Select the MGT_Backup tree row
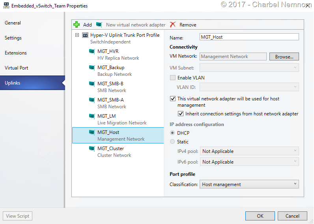The height and width of the screenshot is (224, 314). coord(118,71)
